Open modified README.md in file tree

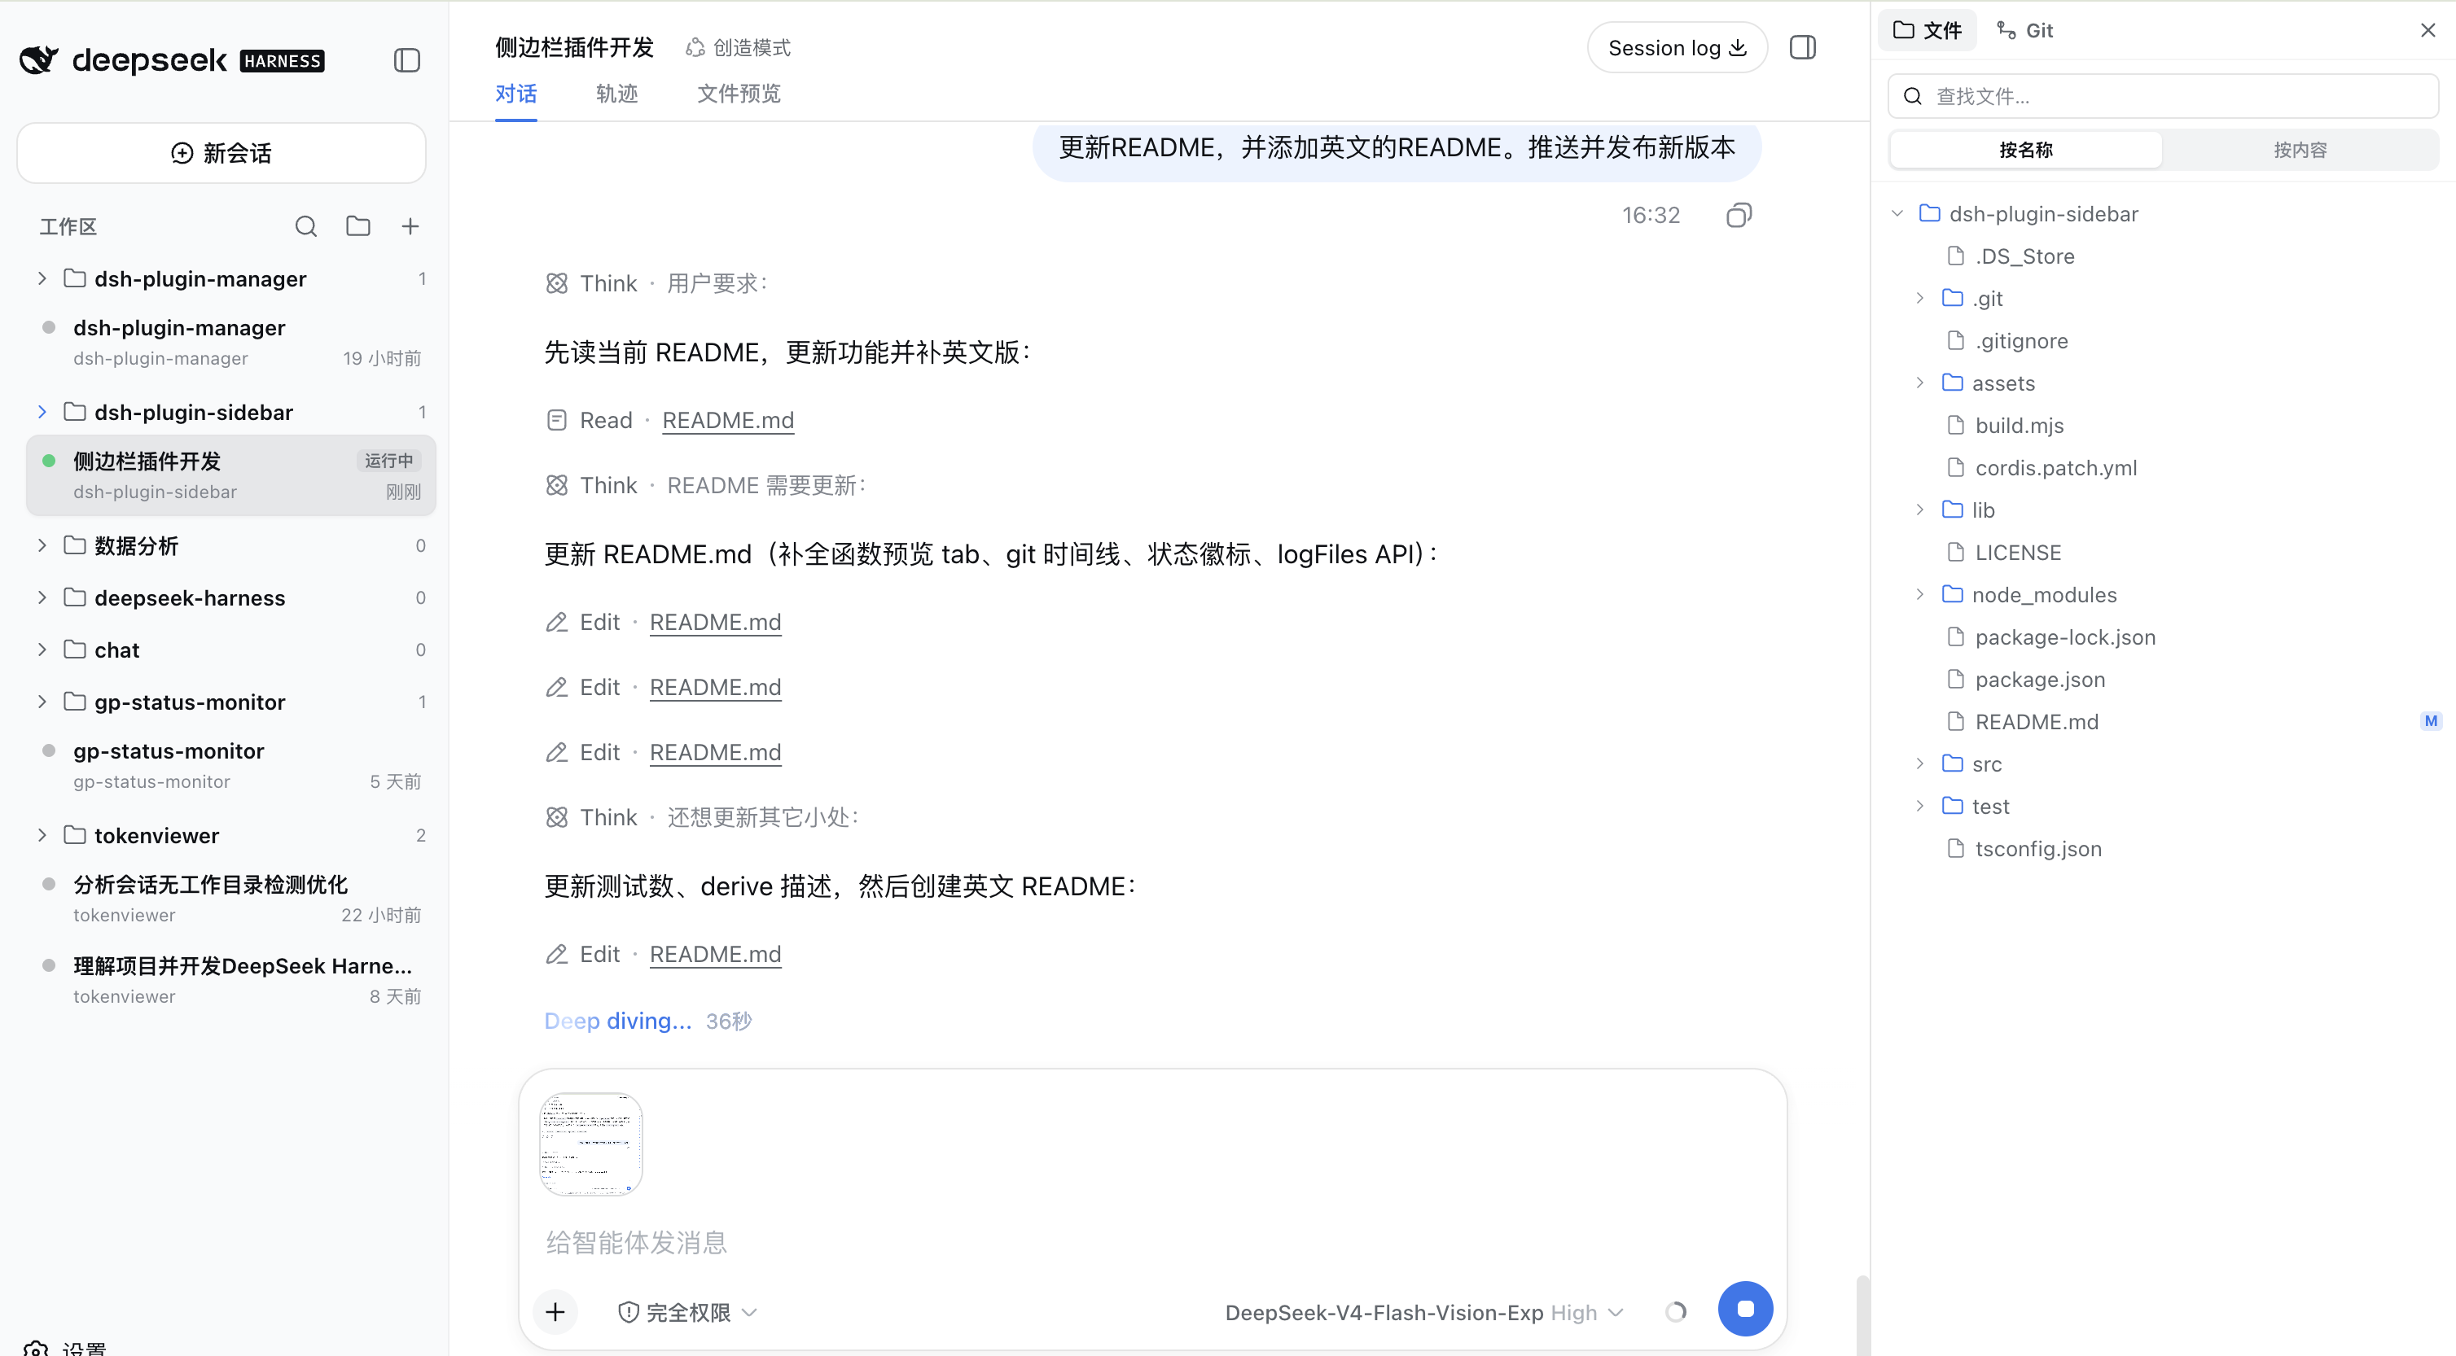click(2037, 721)
